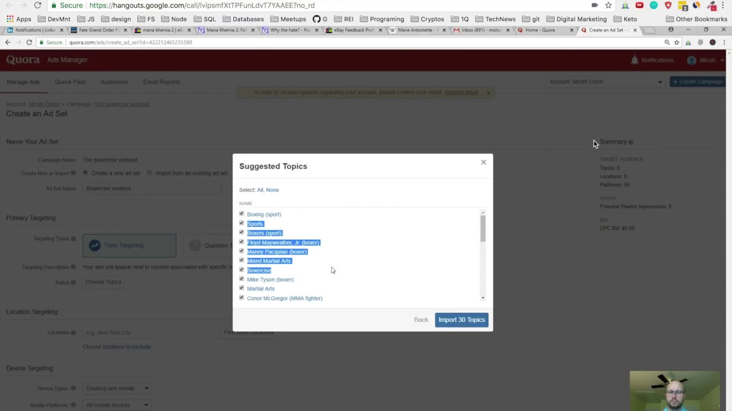The height and width of the screenshot is (411, 732).
Task: Toggle Conor McGregor (MMA fighter) checkbox
Action: tap(241, 298)
